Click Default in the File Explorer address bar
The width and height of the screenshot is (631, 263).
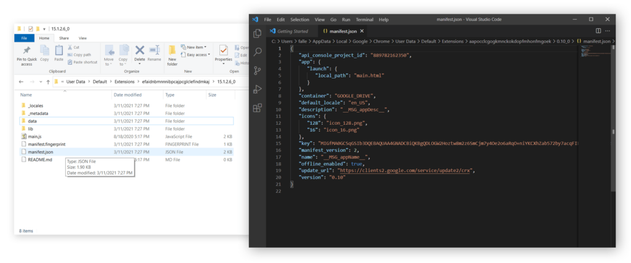(100, 82)
